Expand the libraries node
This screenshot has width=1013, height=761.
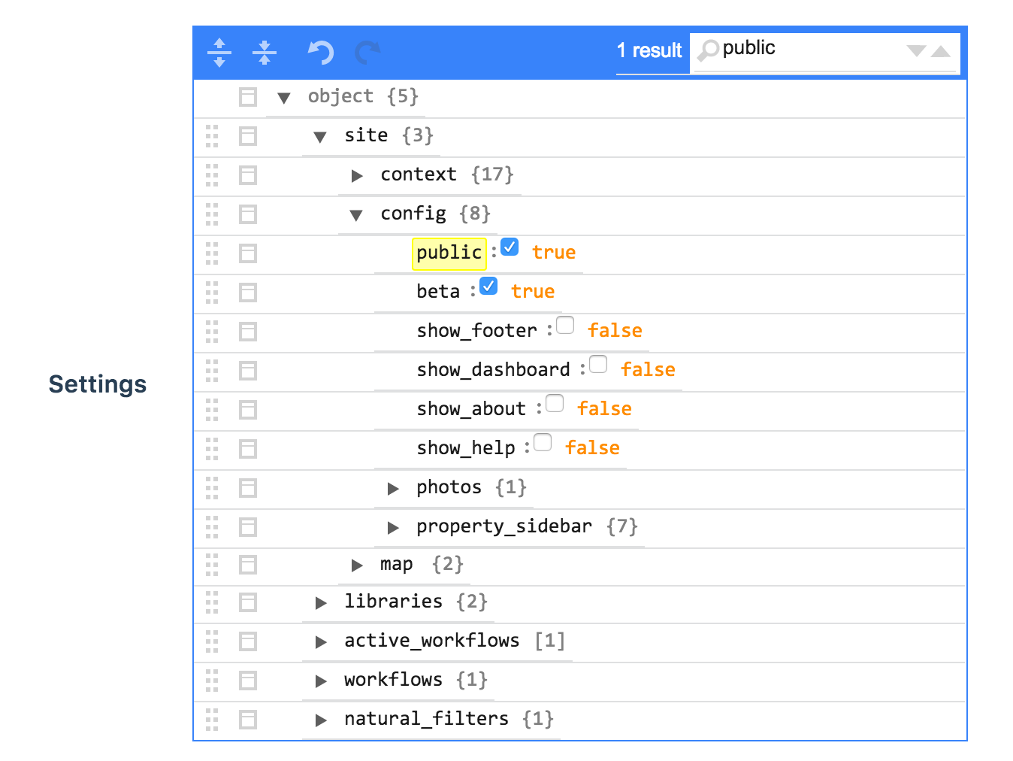point(321,603)
